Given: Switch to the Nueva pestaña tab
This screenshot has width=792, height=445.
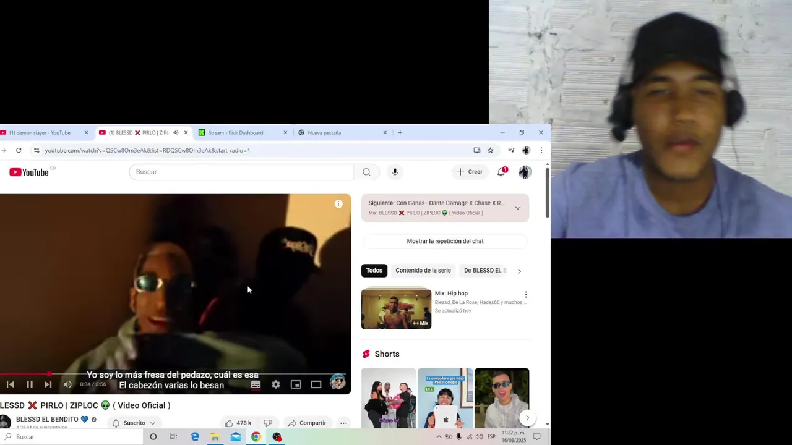Looking at the screenshot, I should [342, 132].
